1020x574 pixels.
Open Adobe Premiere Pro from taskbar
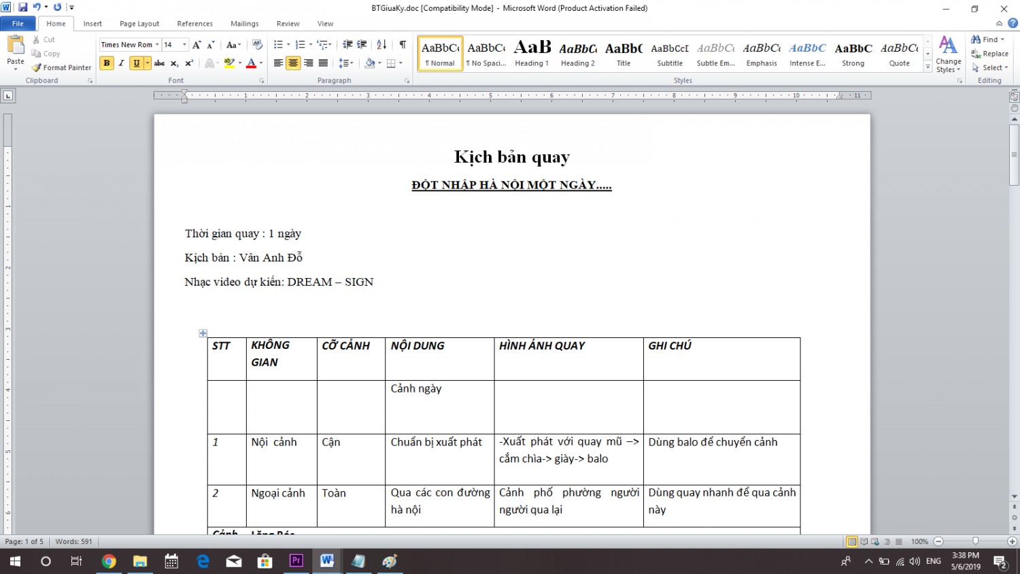point(296,561)
